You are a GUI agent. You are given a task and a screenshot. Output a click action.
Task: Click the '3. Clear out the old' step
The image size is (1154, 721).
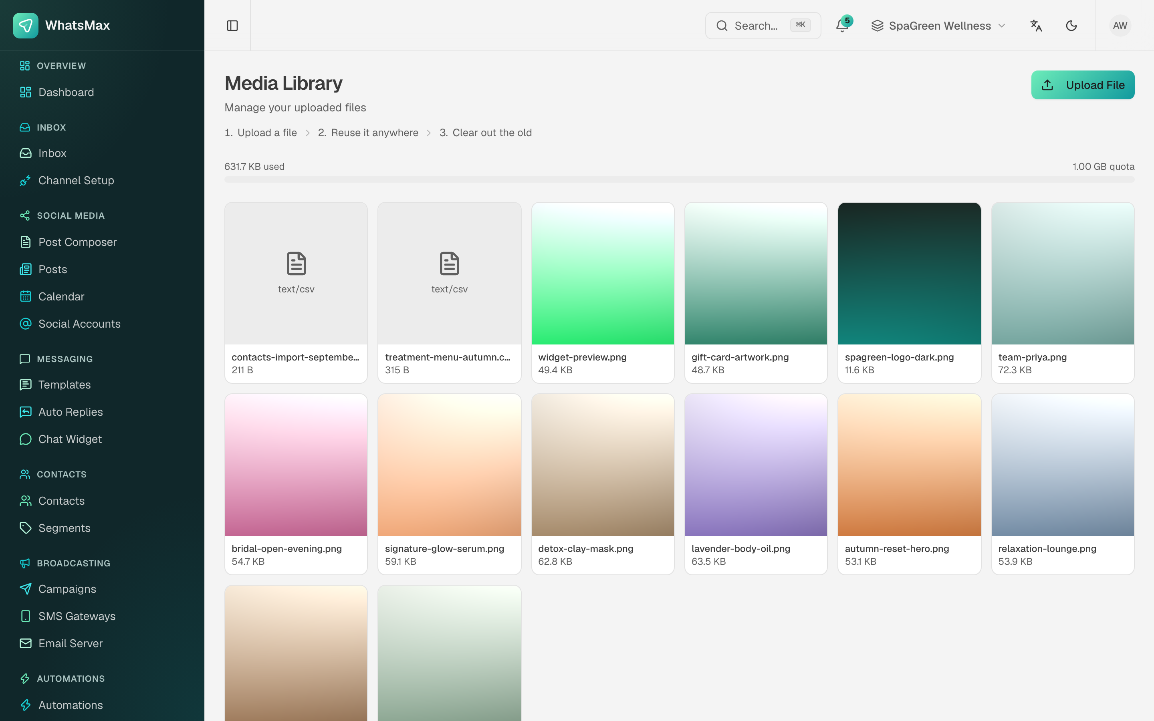click(486, 133)
